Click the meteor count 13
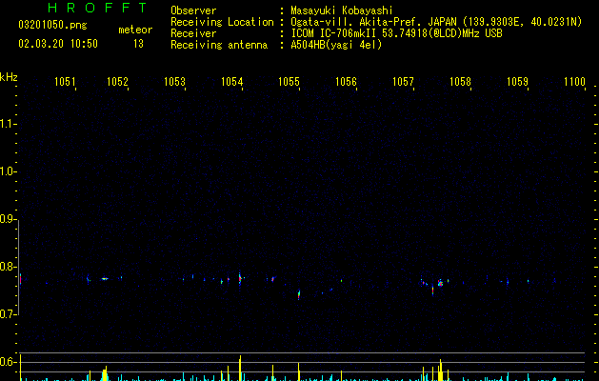Screen dimensions: 599x381 [x=138, y=44]
